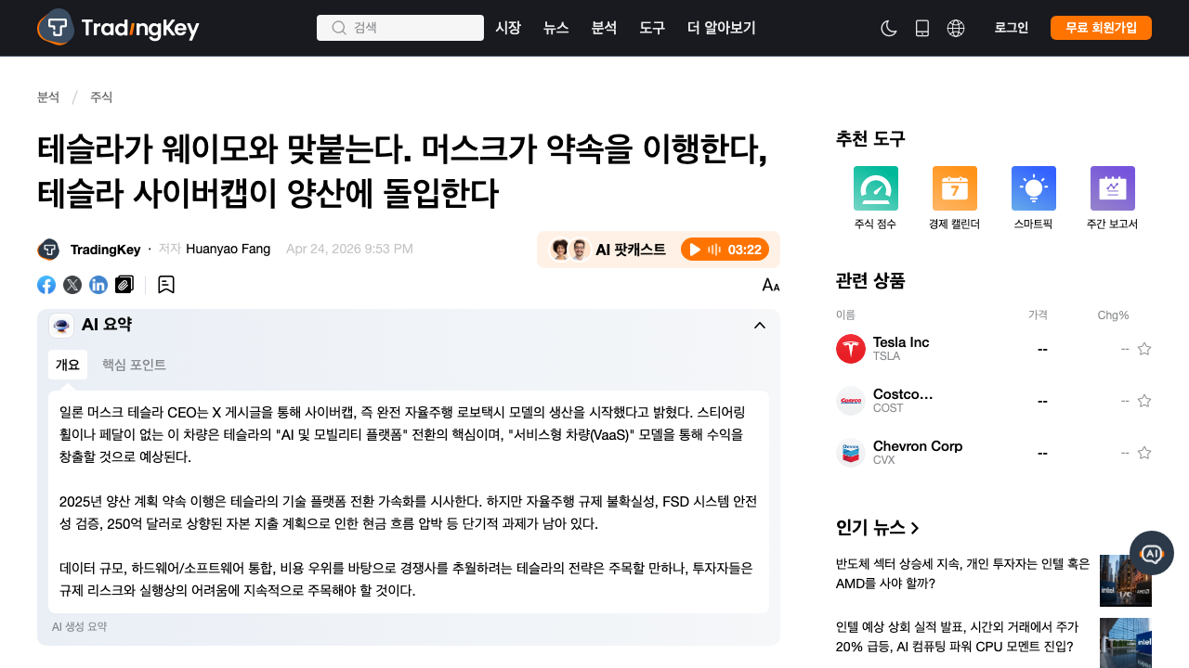Share article on X

(72, 285)
